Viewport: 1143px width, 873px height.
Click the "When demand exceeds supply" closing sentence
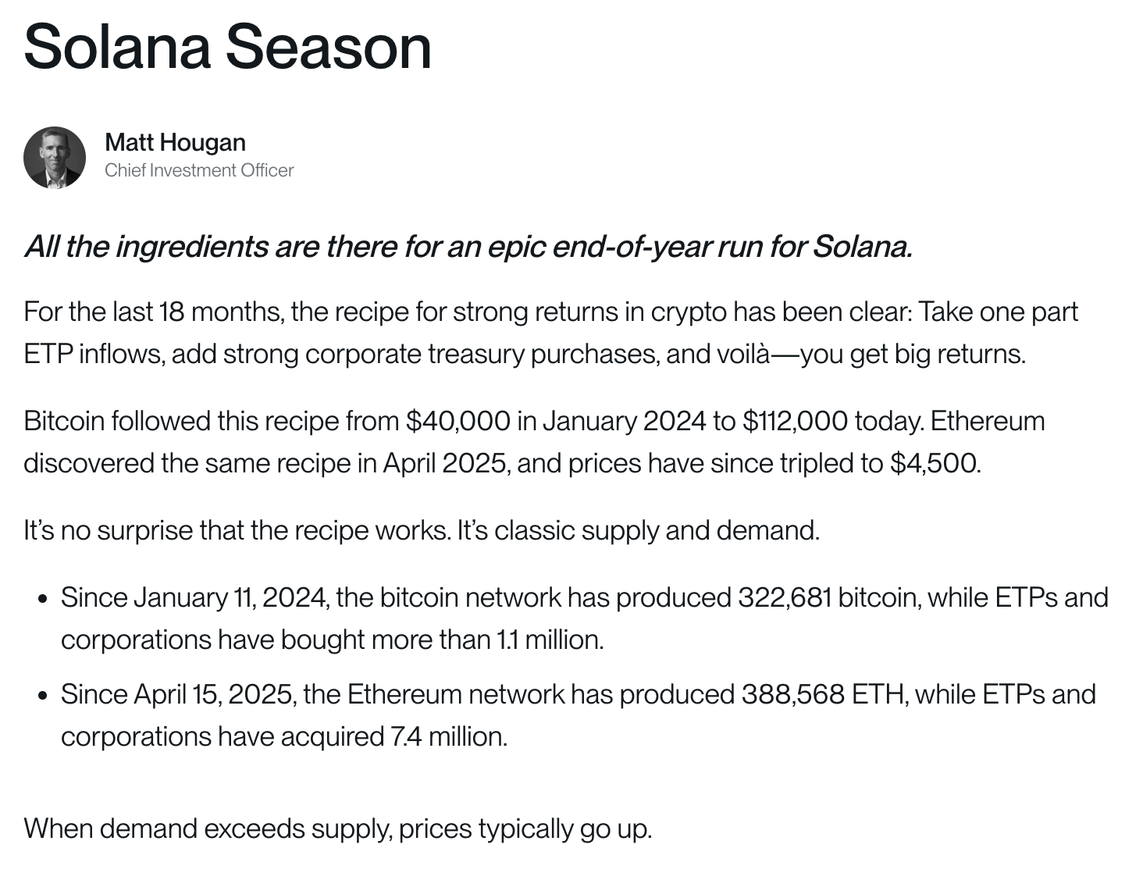[337, 829]
